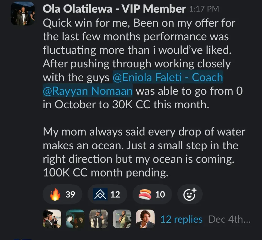This screenshot has width=262, height=240.
Task: Click the first thread replier avatar
Action: (x=52, y=219)
